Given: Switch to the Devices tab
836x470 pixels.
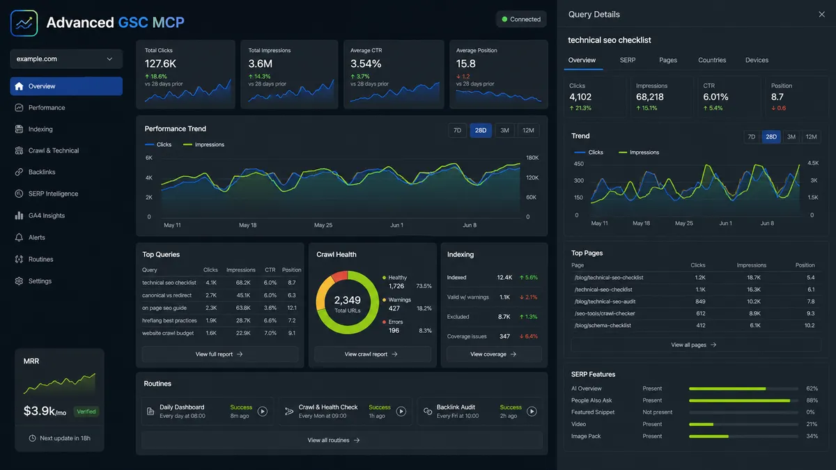Looking at the screenshot, I should 757,61.
